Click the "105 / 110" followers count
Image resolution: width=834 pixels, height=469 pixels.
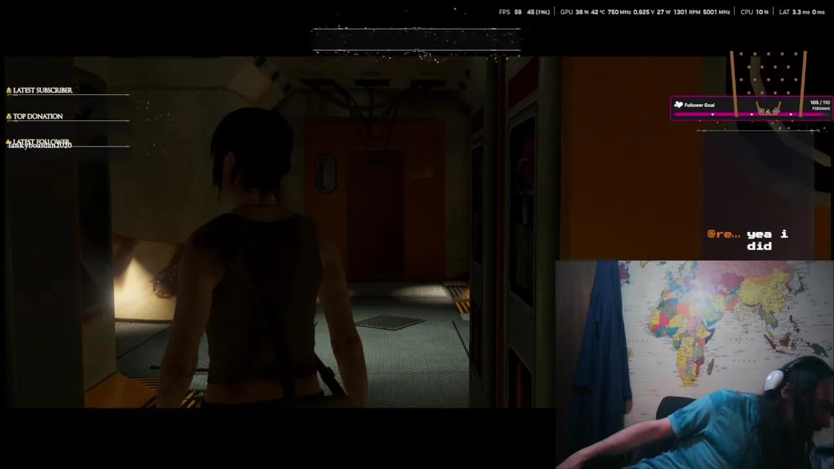tap(820, 103)
